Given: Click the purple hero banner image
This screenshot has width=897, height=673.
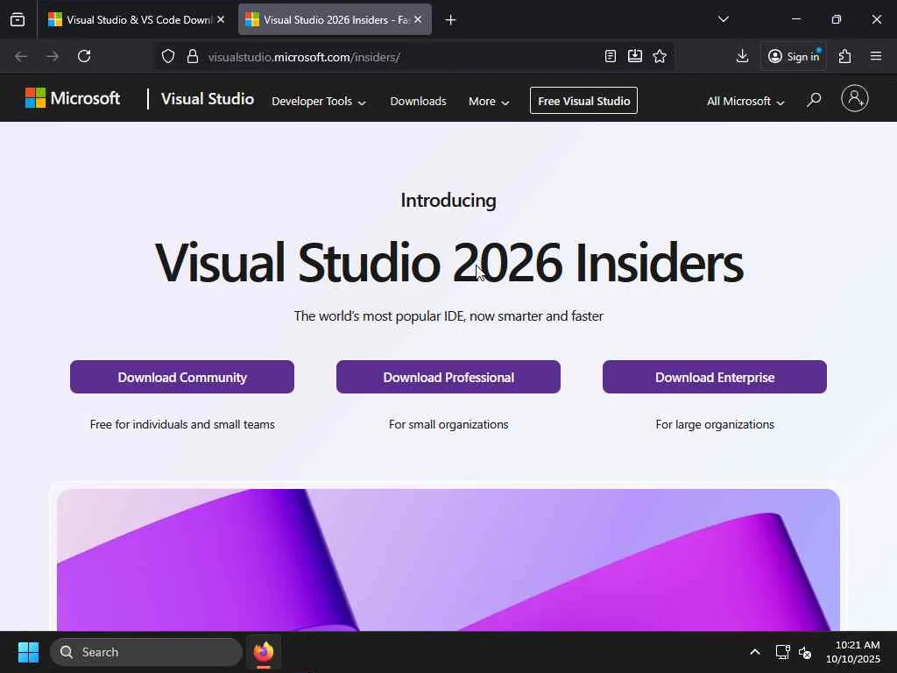Looking at the screenshot, I should [448, 560].
